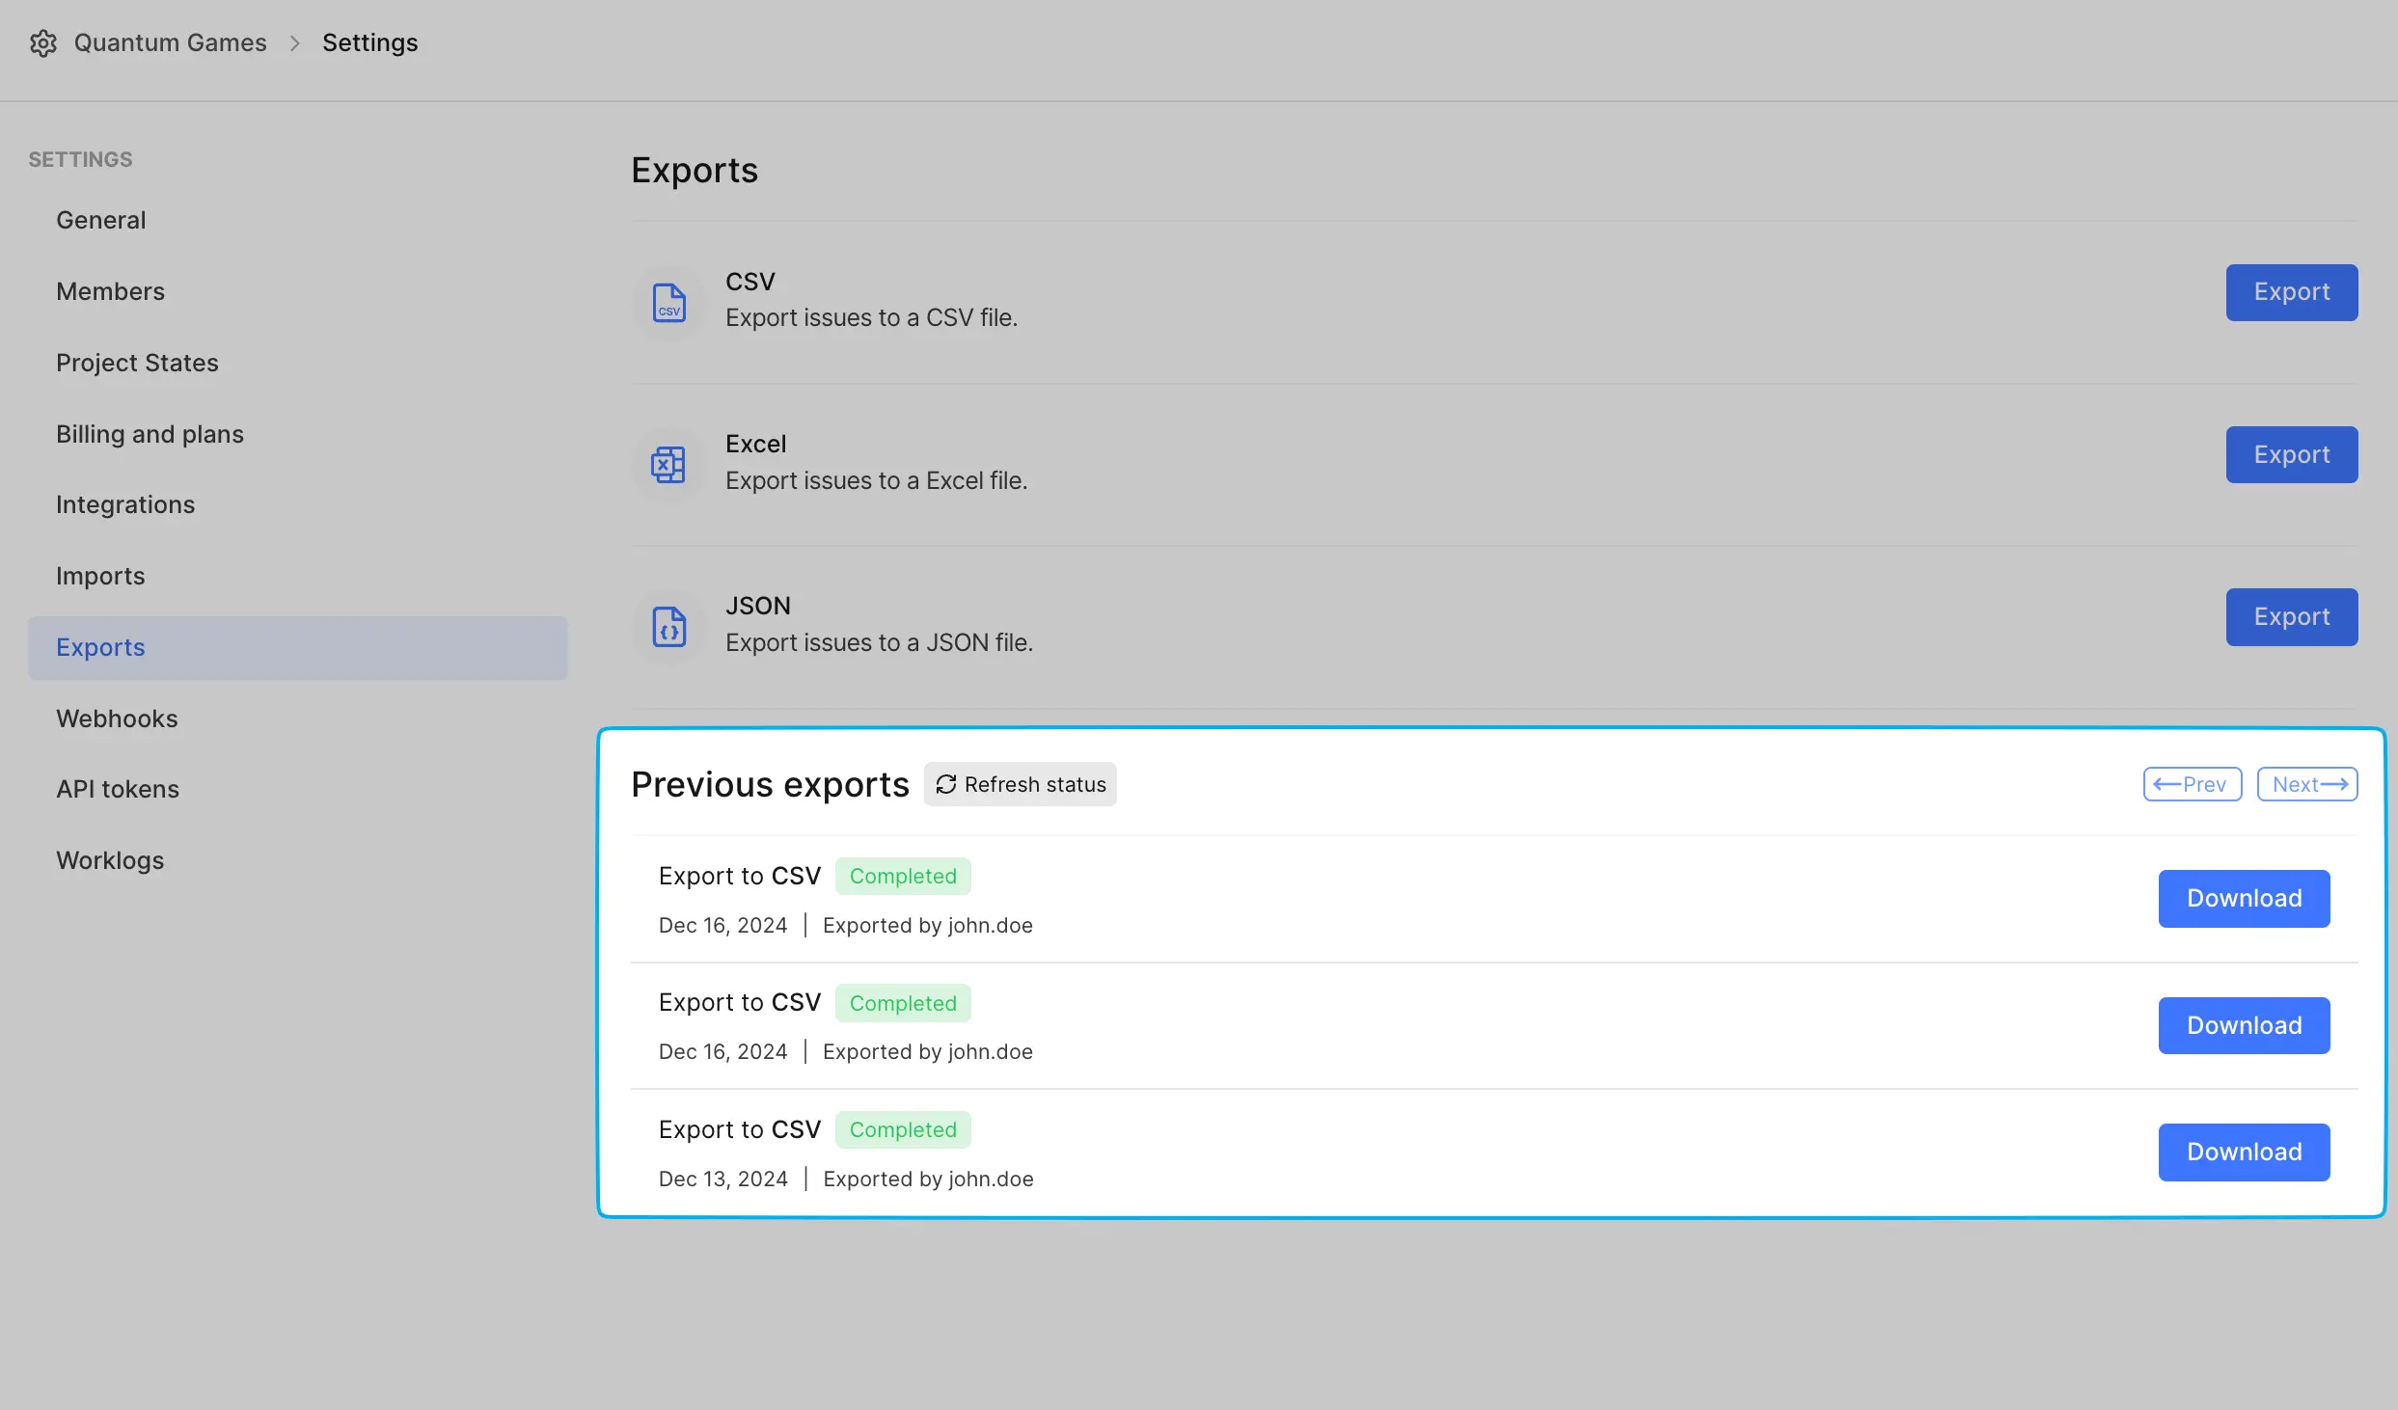Expand the Worklogs settings section
The image size is (2398, 1410).
pos(107,859)
